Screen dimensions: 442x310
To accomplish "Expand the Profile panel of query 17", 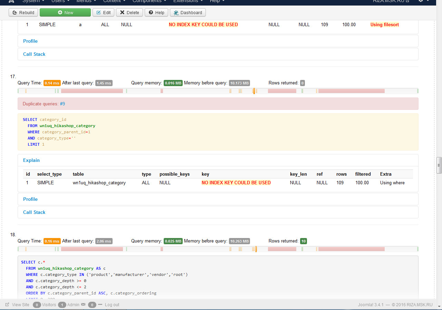I will pos(30,199).
